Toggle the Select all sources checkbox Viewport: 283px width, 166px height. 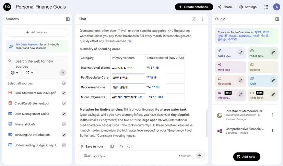pyautogui.click(x=64, y=83)
